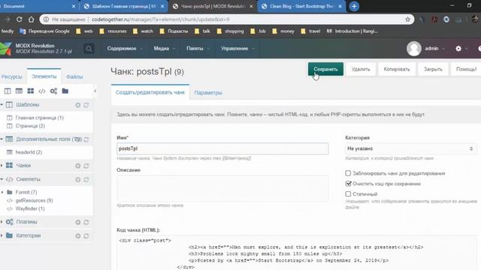Open the Содержимое menu
The image size is (481, 270).
(x=125, y=48)
